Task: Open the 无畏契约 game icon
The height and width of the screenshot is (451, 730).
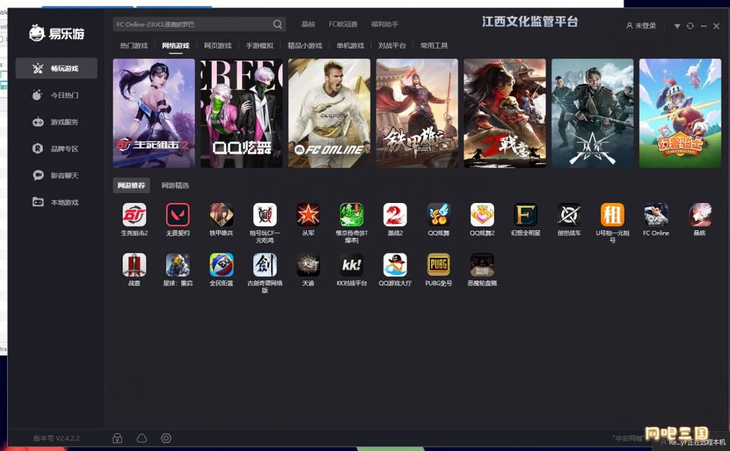Action: click(x=178, y=214)
